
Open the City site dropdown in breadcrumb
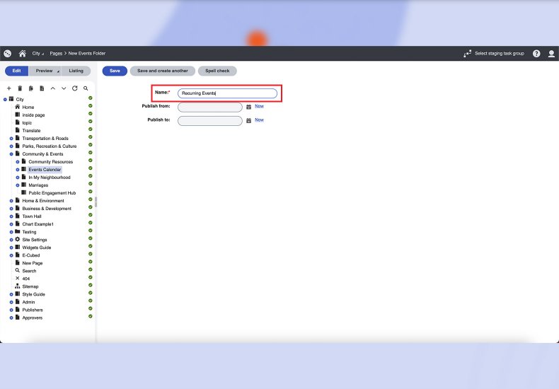tap(38, 54)
